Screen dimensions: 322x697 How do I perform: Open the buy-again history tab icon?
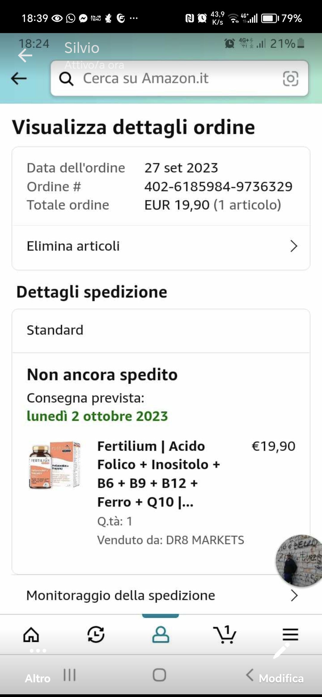click(96, 634)
